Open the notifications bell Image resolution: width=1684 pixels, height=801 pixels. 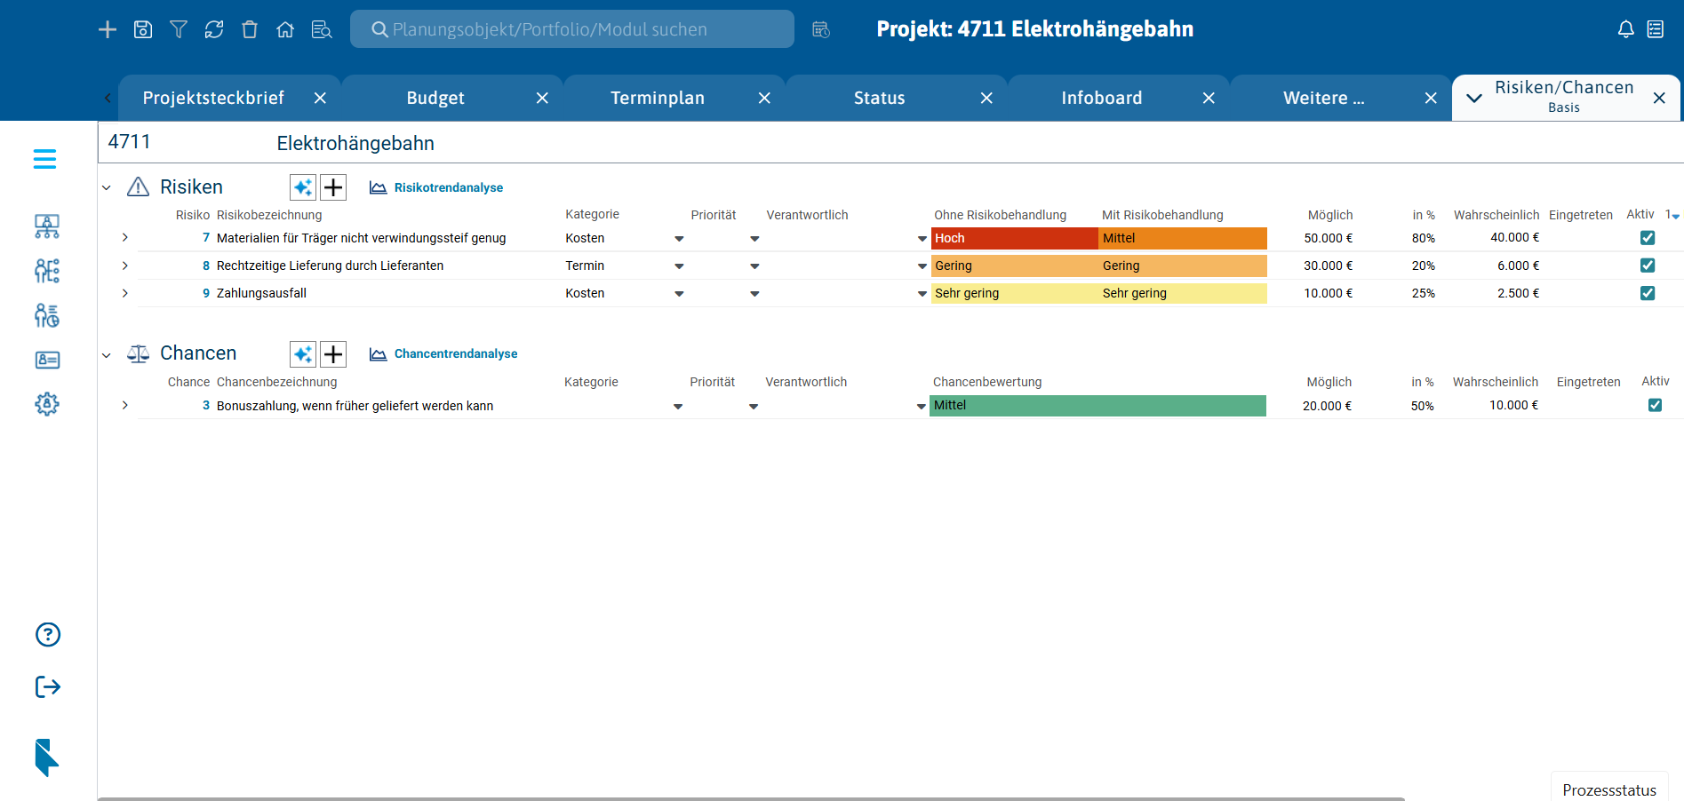[1625, 29]
